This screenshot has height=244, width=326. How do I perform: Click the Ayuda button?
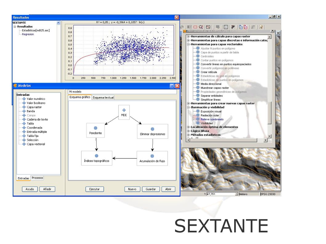click(x=30, y=189)
